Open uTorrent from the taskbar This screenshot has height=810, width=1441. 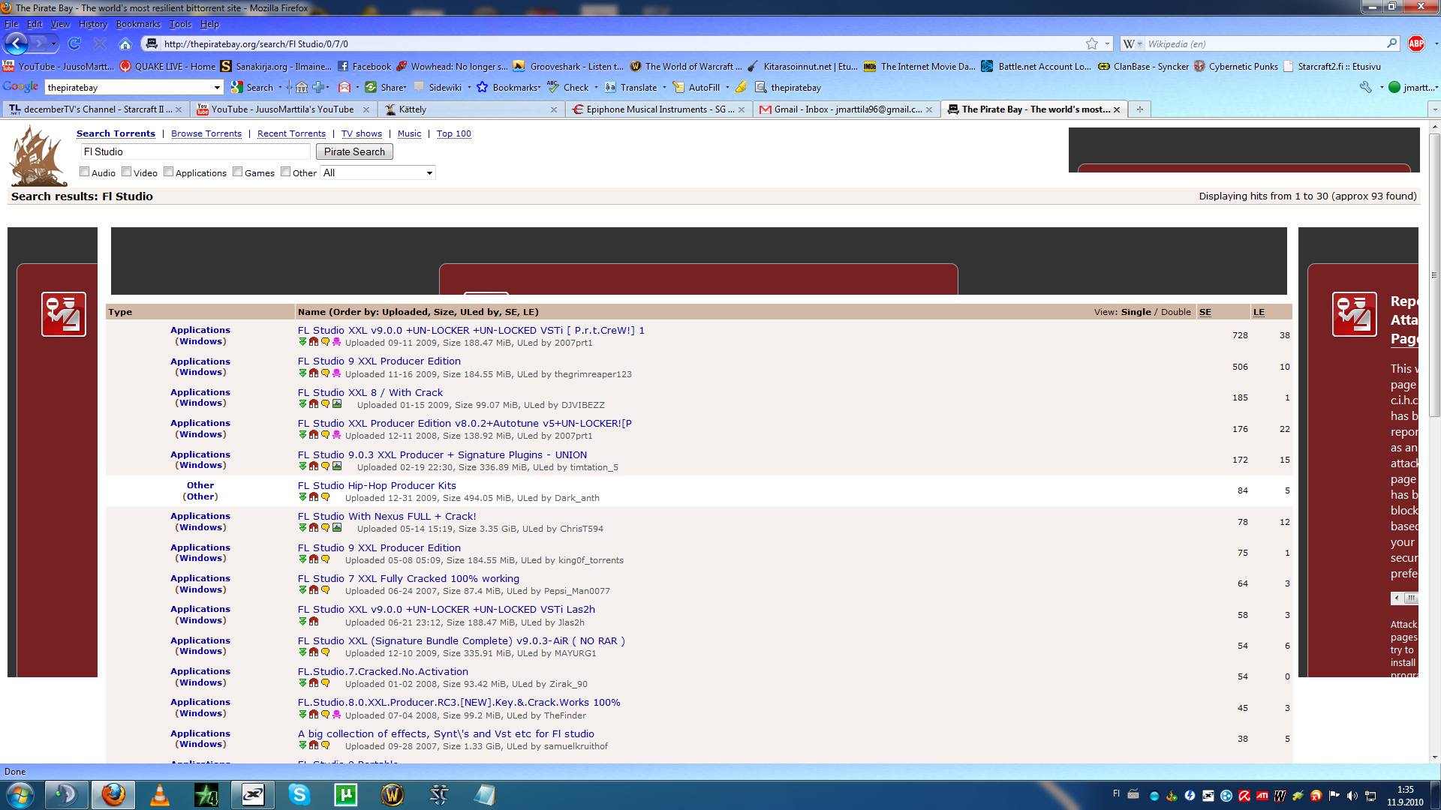(345, 794)
